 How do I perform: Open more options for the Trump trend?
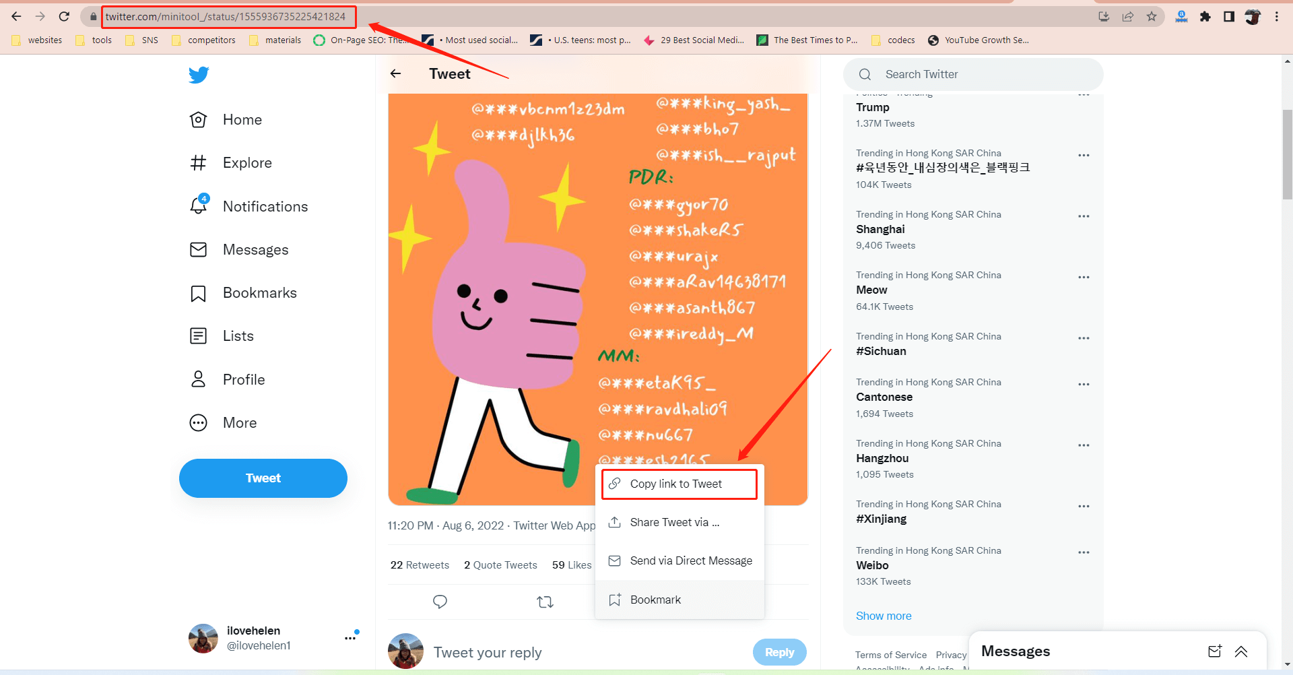pos(1084,95)
